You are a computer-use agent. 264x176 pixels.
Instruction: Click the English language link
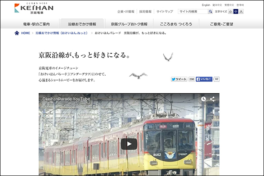(206, 5)
